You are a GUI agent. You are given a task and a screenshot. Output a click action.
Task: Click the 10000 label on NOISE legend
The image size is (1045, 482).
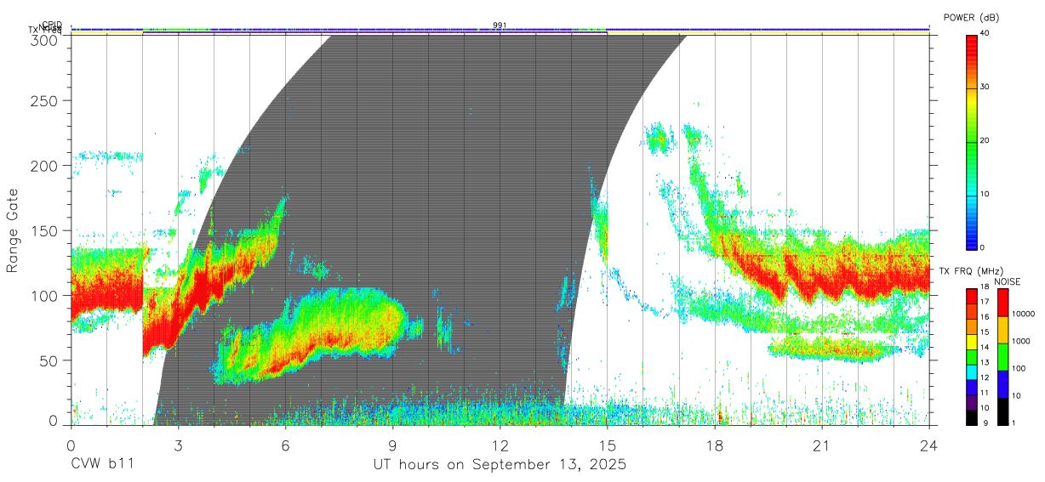1023,314
